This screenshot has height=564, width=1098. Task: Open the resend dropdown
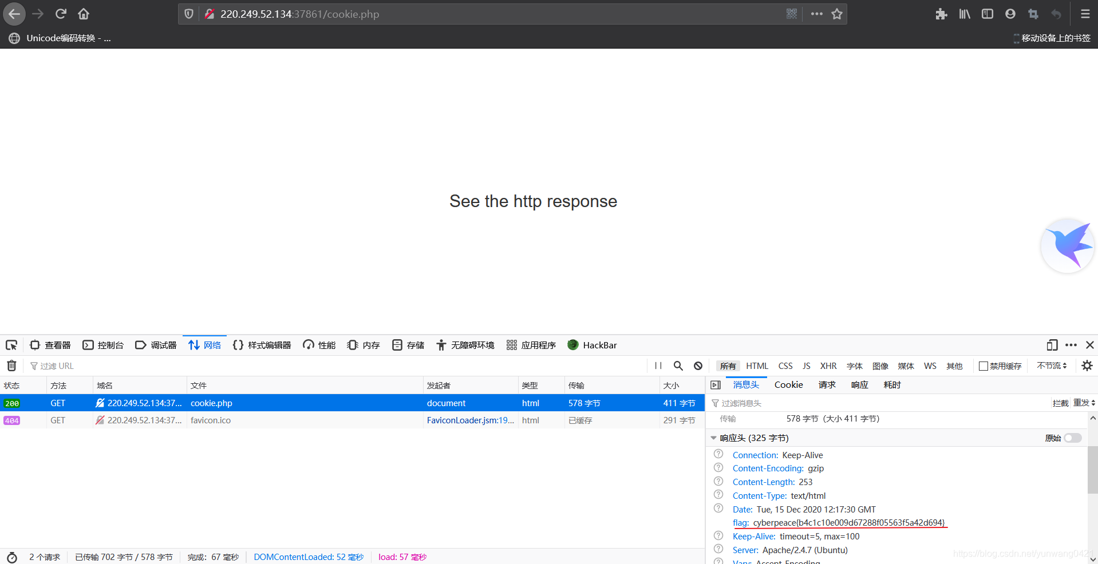[x=1084, y=403]
